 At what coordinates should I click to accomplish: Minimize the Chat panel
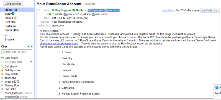click(32, 47)
